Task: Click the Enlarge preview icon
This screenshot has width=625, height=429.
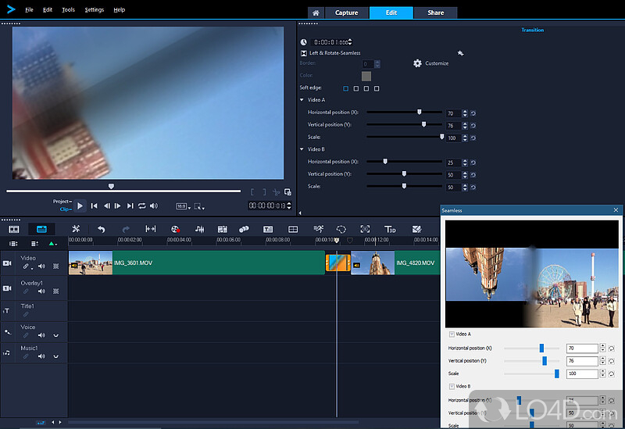Action: (287, 192)
